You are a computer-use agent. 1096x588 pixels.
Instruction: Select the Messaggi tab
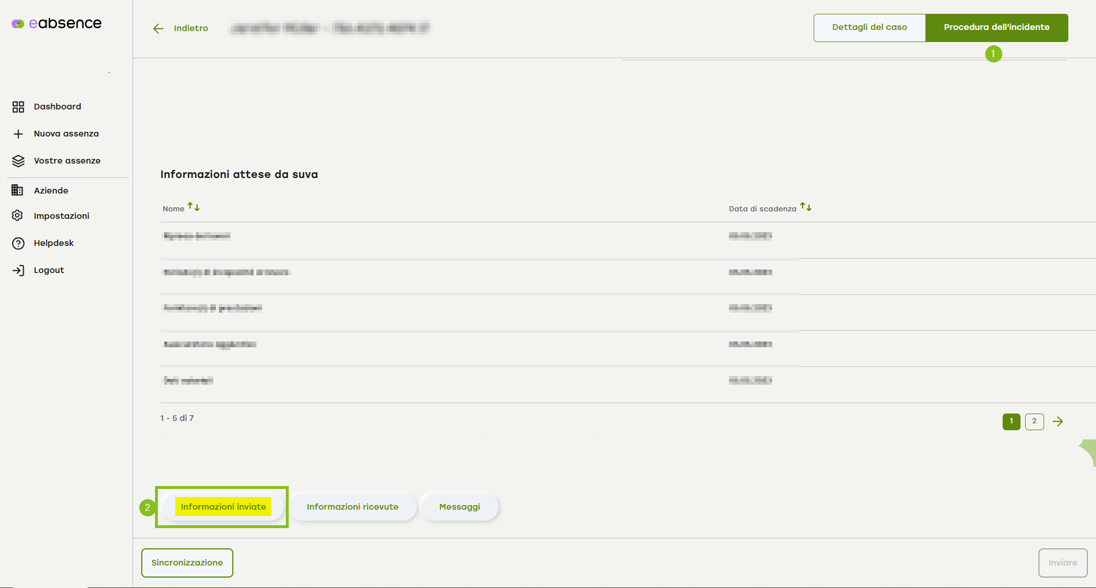click(460, 507)
